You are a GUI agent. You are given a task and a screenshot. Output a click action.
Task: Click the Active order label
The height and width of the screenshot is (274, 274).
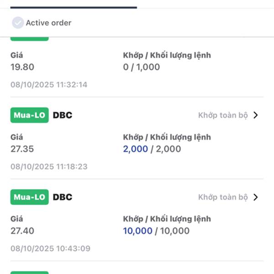click(x=48, y=23)
